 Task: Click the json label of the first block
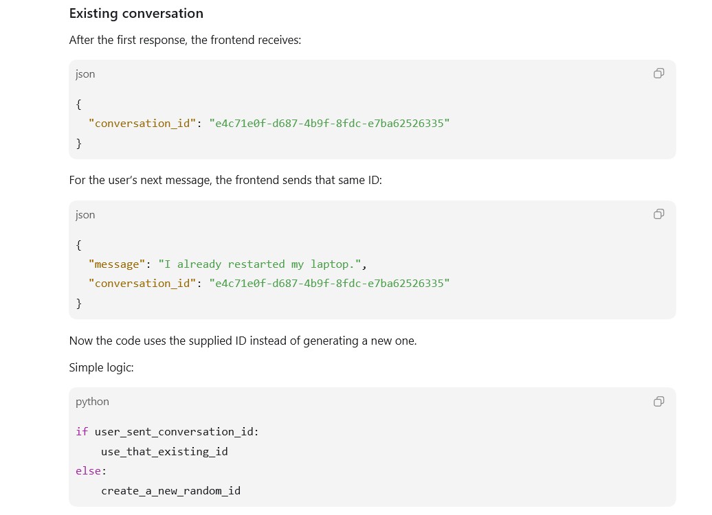pos(85,74)
